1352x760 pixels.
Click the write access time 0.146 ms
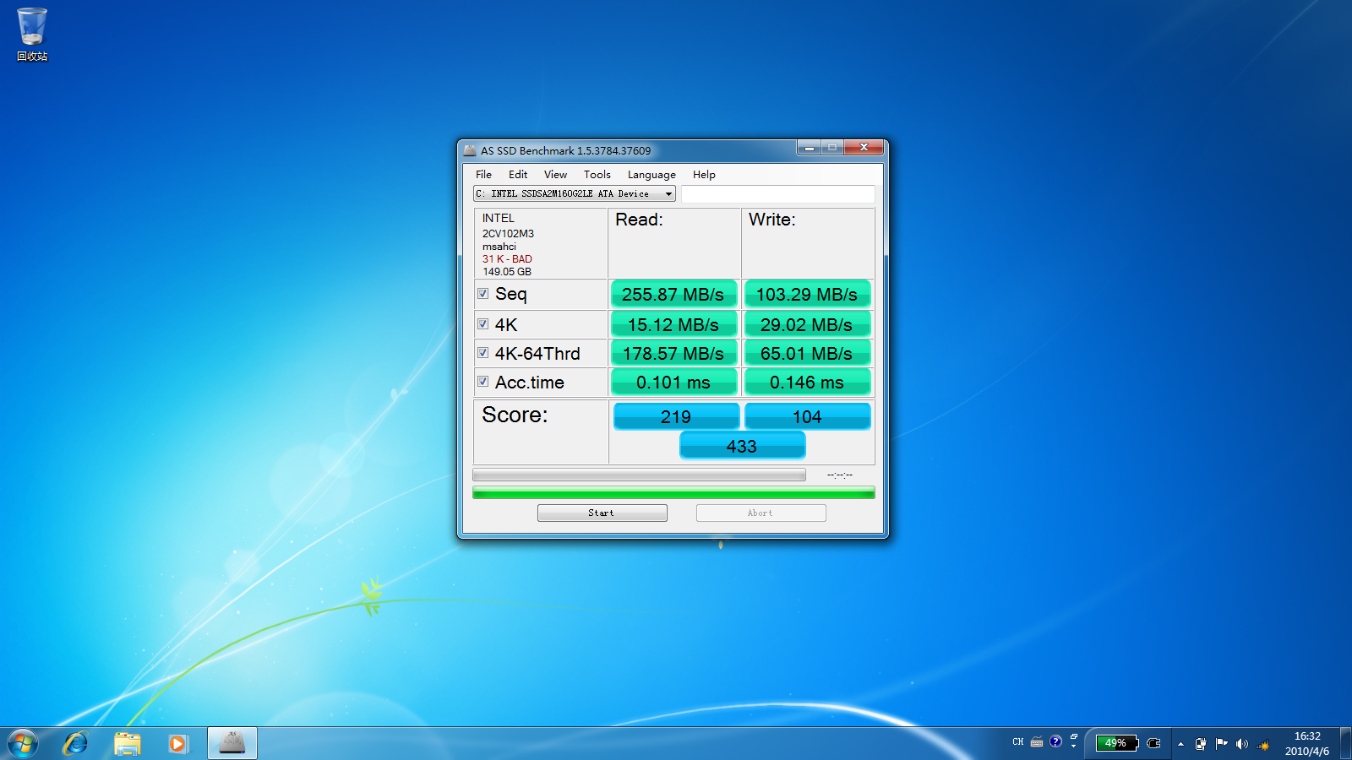(x=807, y=382)
